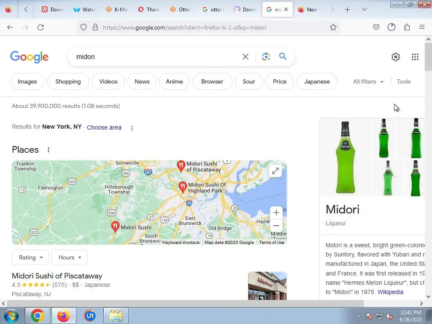432x324 pixels.
Task: Open the Windows Start menu
Action: tap(11, 316)
